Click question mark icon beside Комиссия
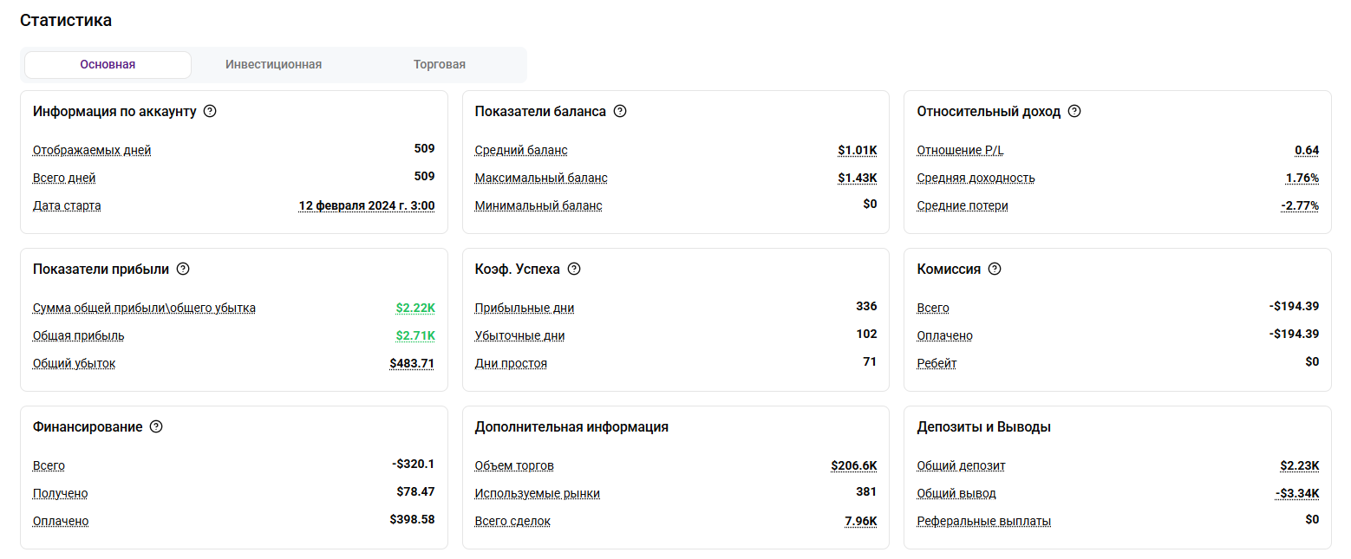Screen dimensions: 1351x559 [x=995, y=269]
